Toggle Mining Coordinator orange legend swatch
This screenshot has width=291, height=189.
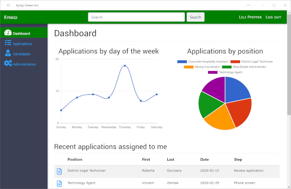pyautogui.click(x=189, y=67)
